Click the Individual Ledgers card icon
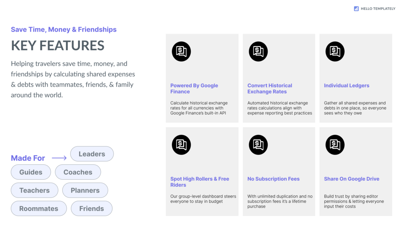This screenshot has width=402, height=226. (335, 52)
